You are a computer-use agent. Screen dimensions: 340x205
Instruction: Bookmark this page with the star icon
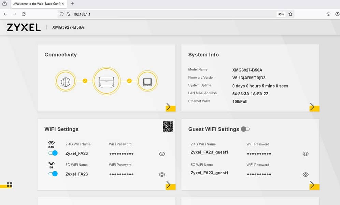(x=291, y=14)
